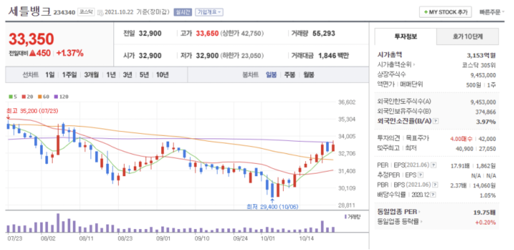
Task: Click the 최고 35,200 (07/23) chart marker
Action: point(32,111)
